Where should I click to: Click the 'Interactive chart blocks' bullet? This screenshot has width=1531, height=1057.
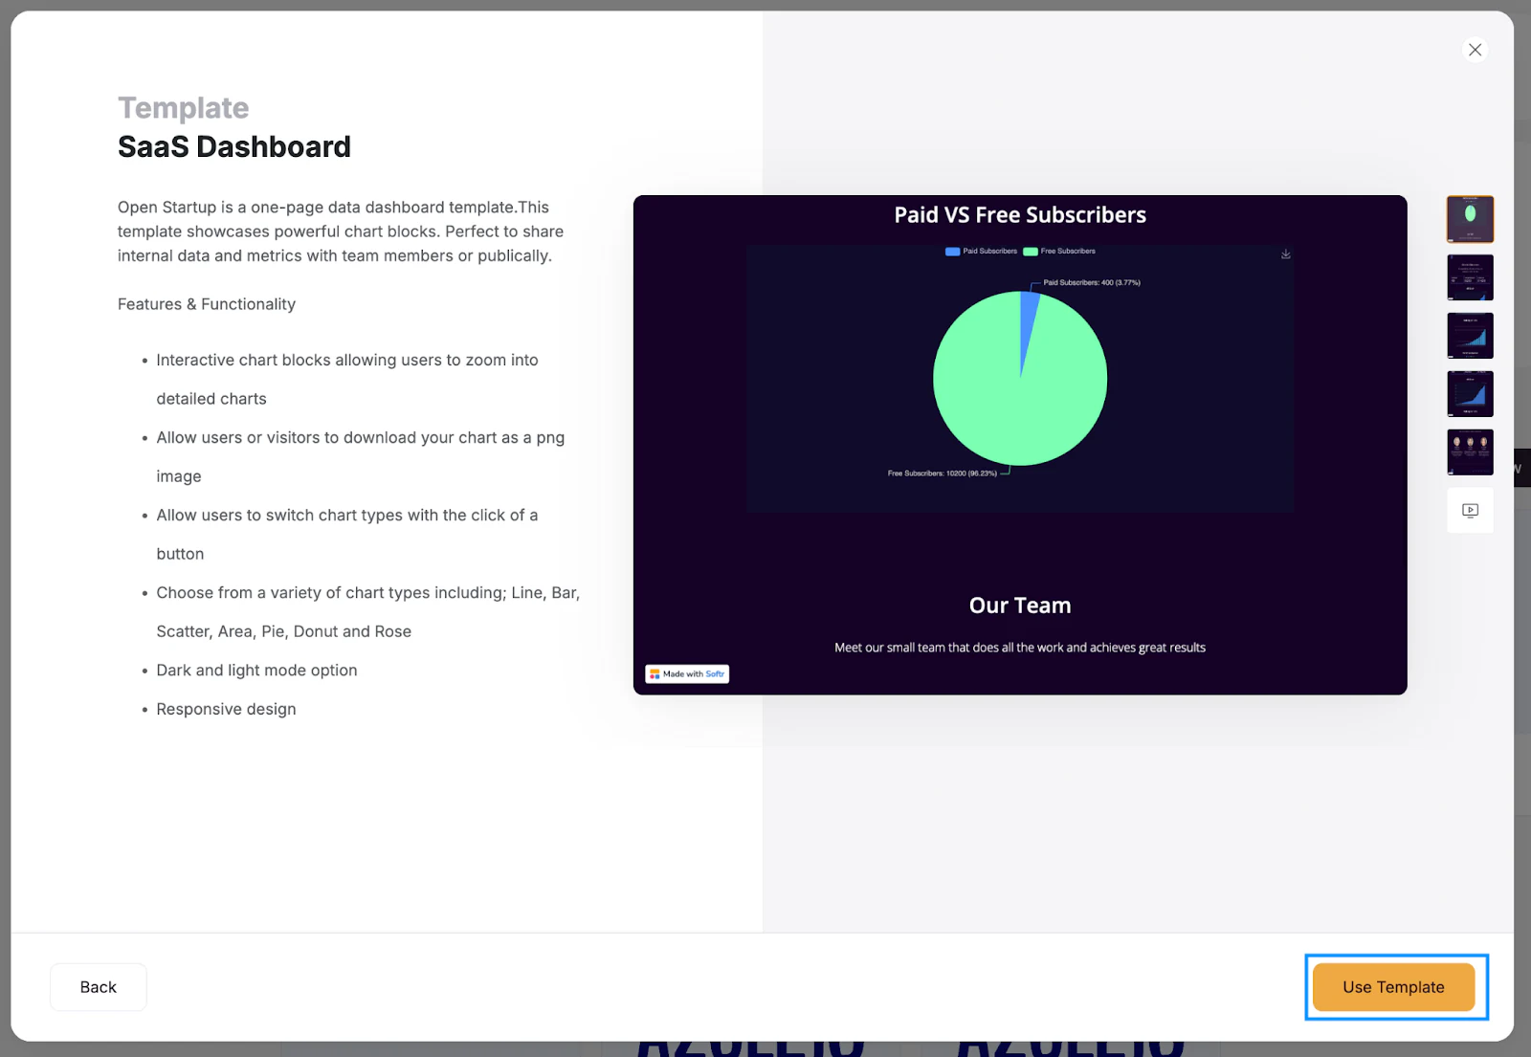[x=347, y=380]
